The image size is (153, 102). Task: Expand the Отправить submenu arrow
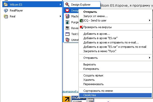pyautogui.click(x=150, y=58)
